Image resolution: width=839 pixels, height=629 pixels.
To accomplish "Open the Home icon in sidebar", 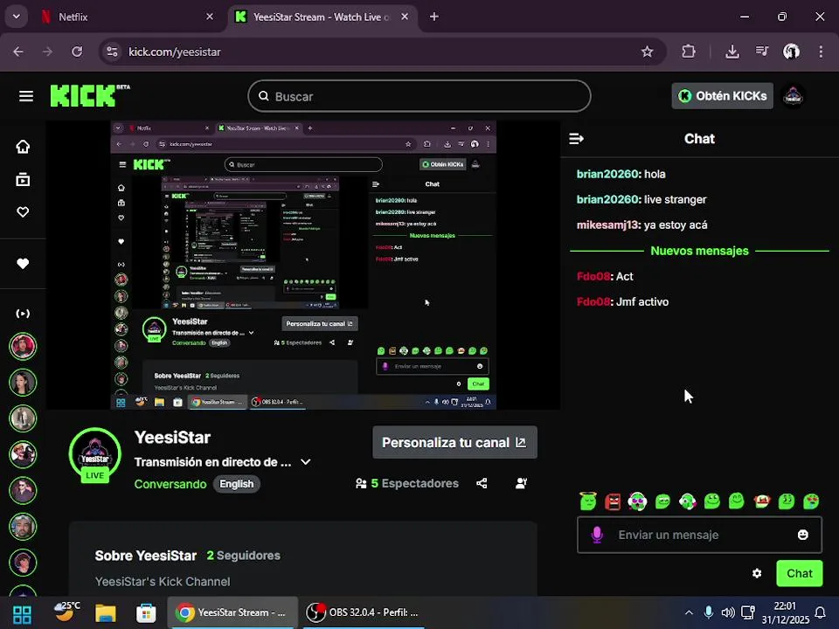I will click(23, 147).
